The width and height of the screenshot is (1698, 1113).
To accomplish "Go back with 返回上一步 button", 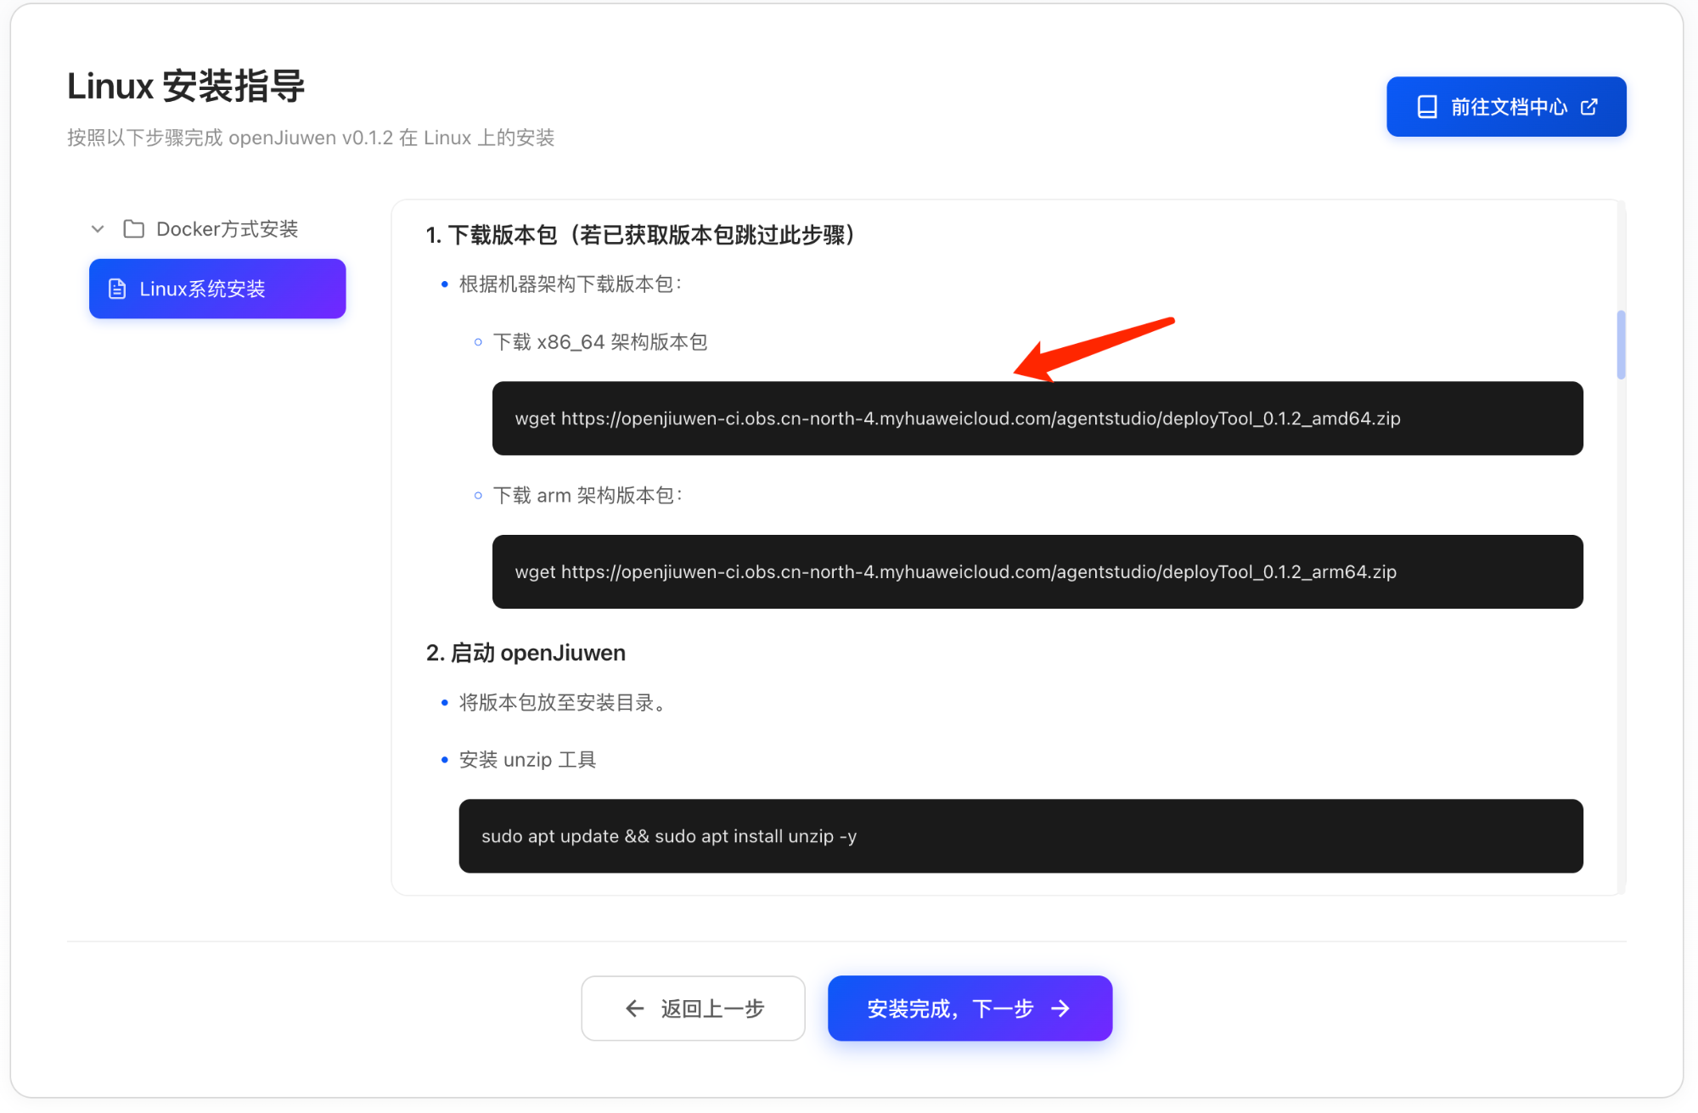I will (693, 1009).
